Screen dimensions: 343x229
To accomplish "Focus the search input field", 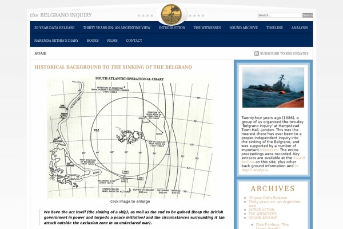I will tap(280, 15).
